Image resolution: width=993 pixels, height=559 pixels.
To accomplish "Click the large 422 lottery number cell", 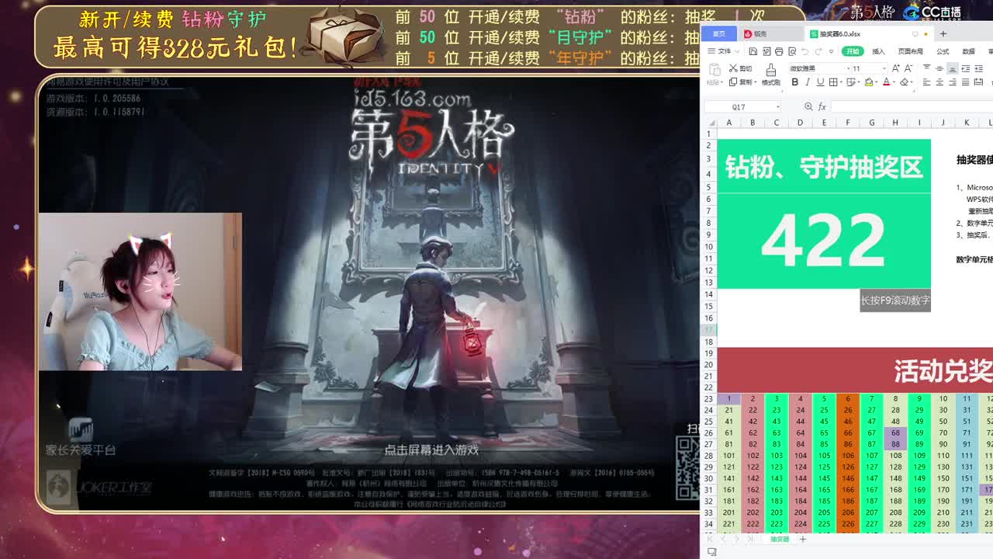I will click(x=824, y=241).
